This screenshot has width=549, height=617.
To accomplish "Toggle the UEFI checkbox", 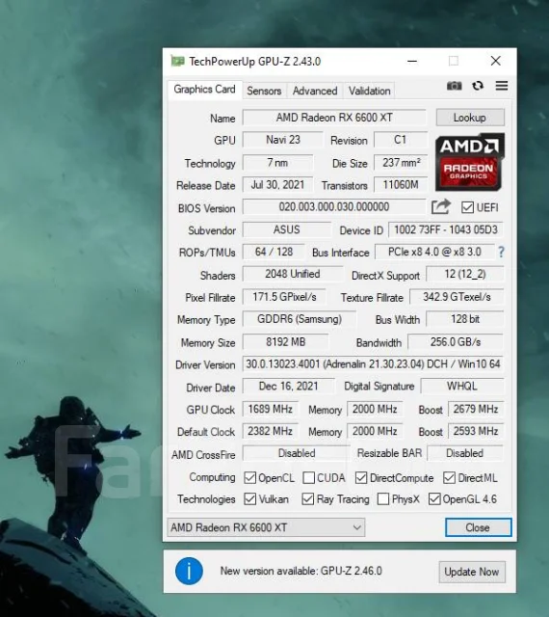I will (467, 207).
